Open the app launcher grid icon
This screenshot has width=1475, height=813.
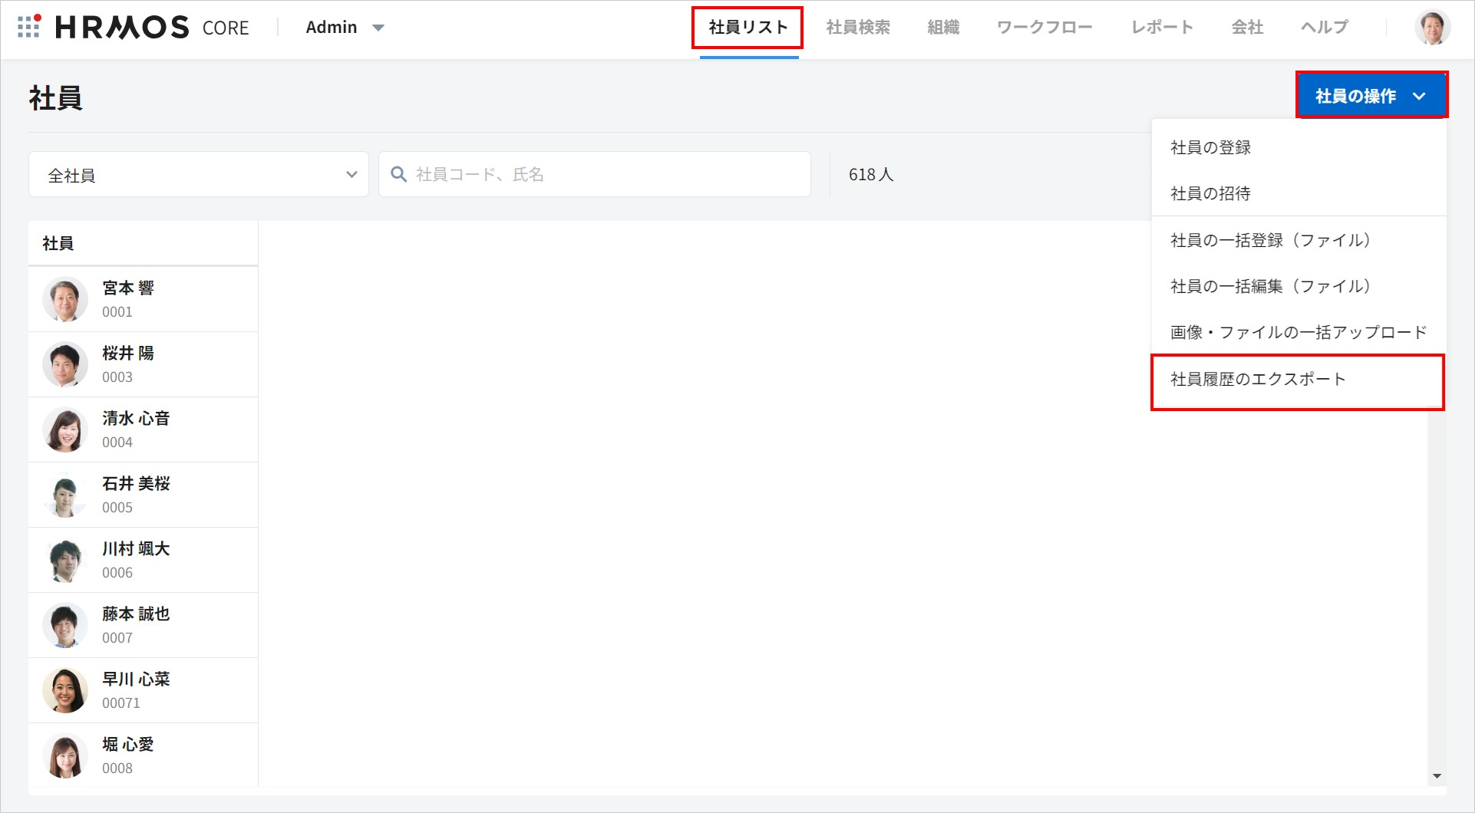point(28,27)
